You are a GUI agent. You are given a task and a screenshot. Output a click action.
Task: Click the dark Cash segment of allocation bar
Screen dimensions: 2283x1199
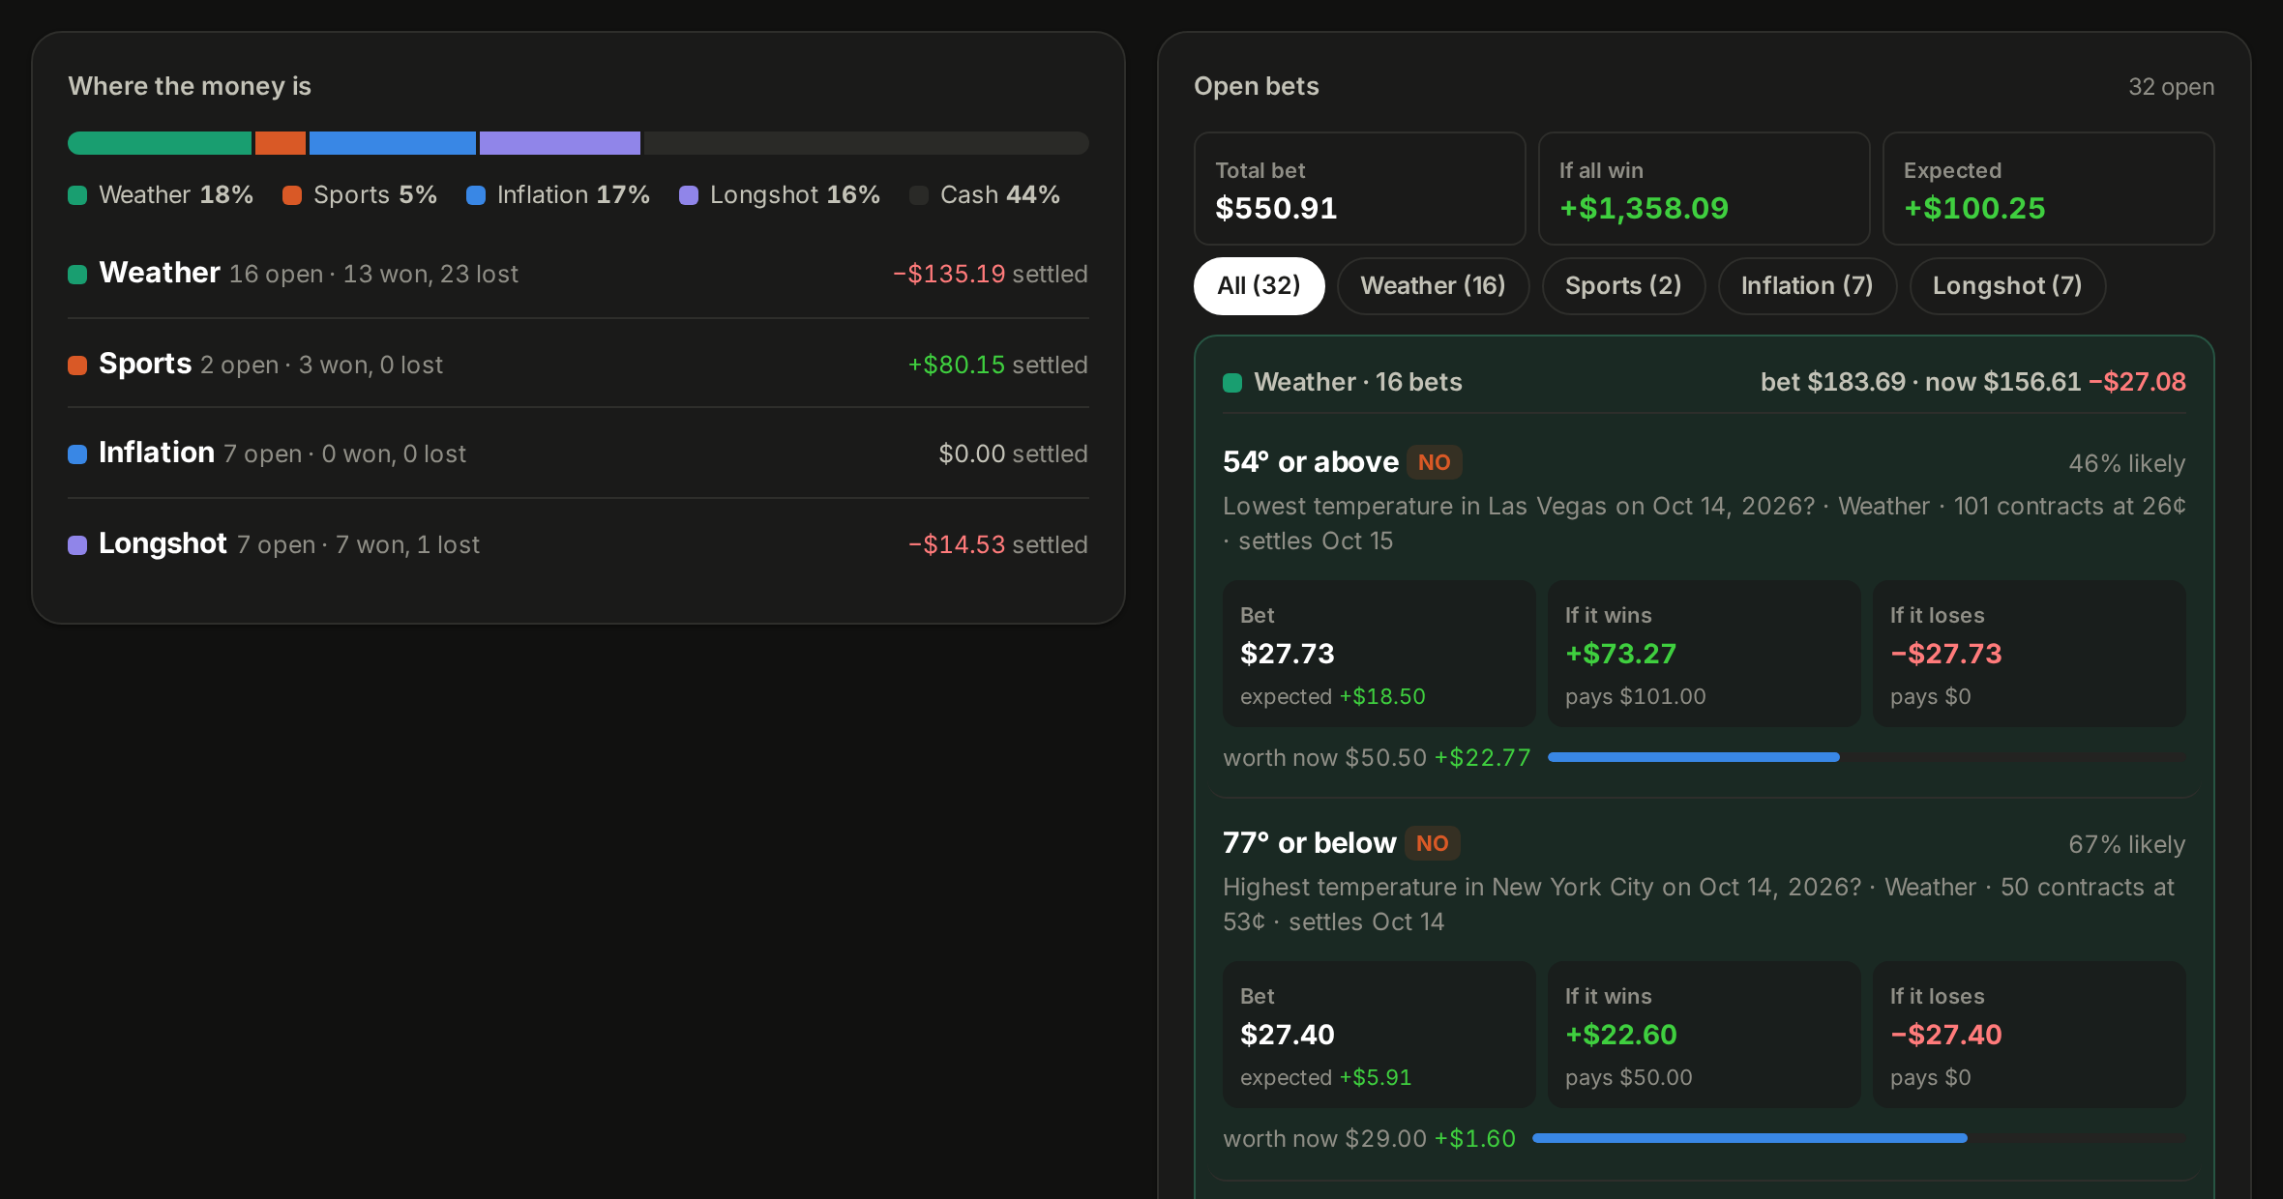click(x=867, y=143)
